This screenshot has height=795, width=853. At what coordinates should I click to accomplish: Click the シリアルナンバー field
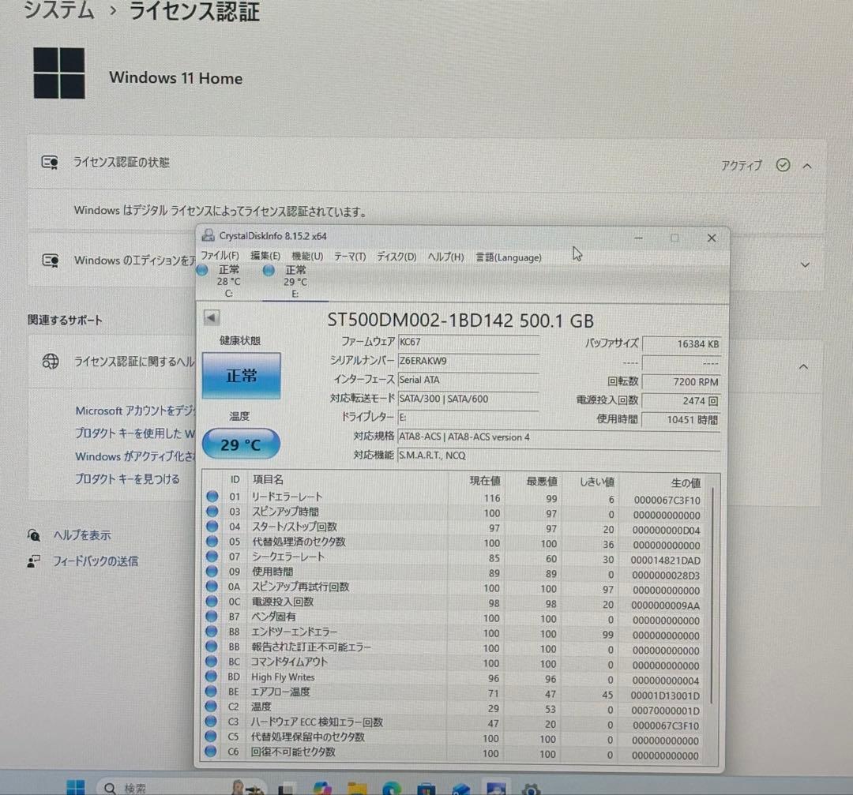click(x=468, y=361)
